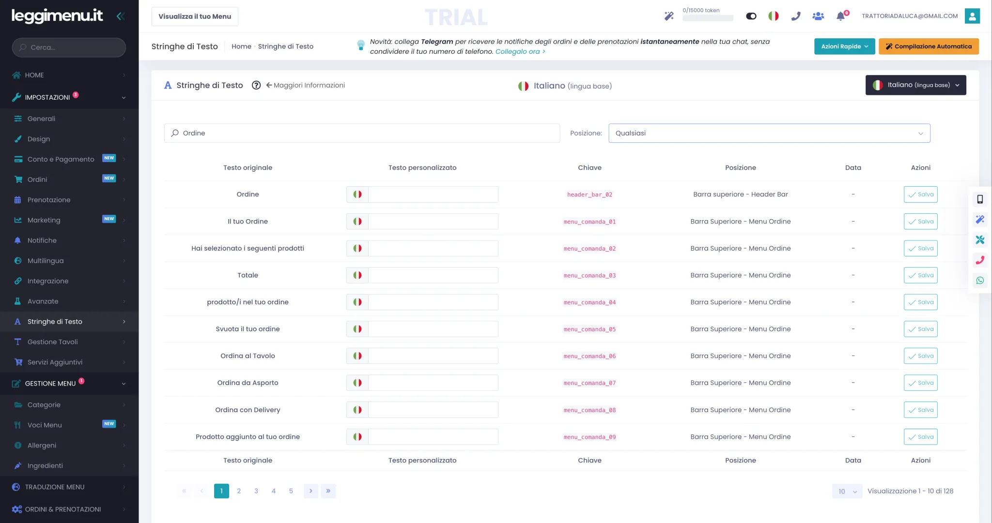Image resolution: width=992 pixels, height=523 pixels.
Task: Expand the Azioni Rapide dropdown
Action: [844, 46]
